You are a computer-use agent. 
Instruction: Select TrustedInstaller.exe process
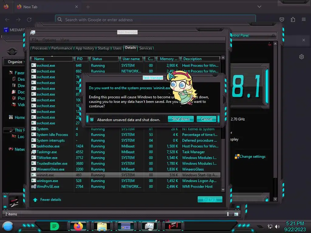click(125, 164)
